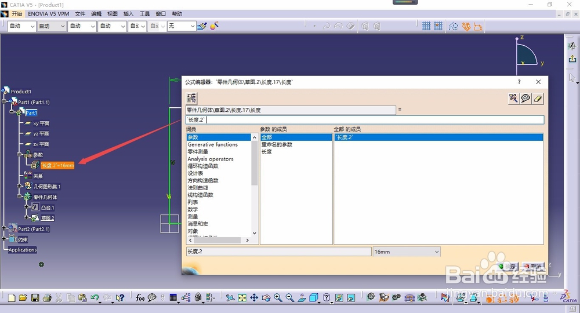Image resolution: width=580 pixels, height=313 pixels.
Task: Toggle Snap to Point grid option
Action: tap(438, 26)
